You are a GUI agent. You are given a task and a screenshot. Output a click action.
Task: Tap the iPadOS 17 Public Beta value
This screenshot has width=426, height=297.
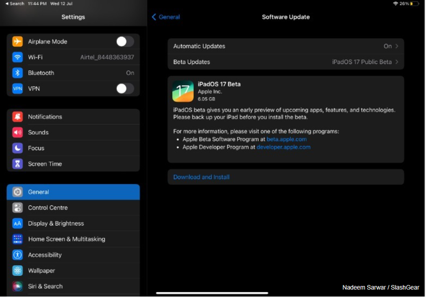(362, 62)
